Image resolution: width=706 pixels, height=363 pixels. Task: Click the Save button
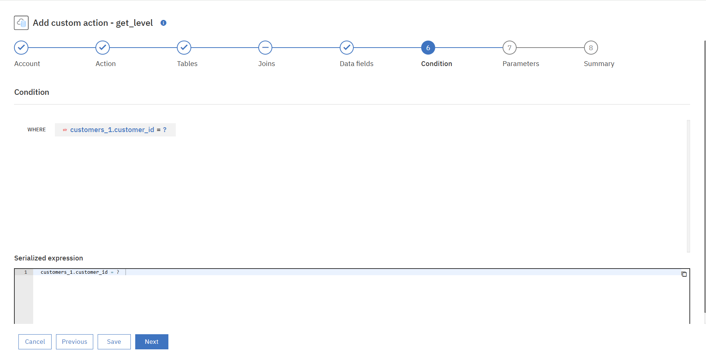click(x=114, y=342)
